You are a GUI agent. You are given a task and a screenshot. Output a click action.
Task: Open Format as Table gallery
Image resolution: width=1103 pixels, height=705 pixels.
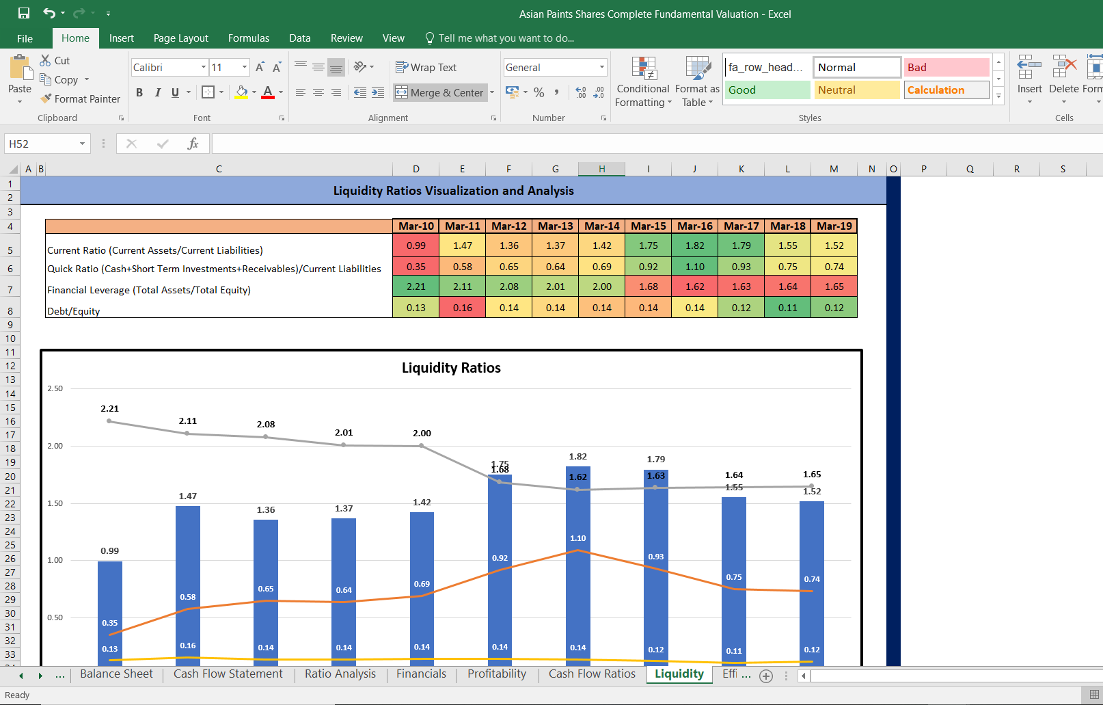coord(697,82)
